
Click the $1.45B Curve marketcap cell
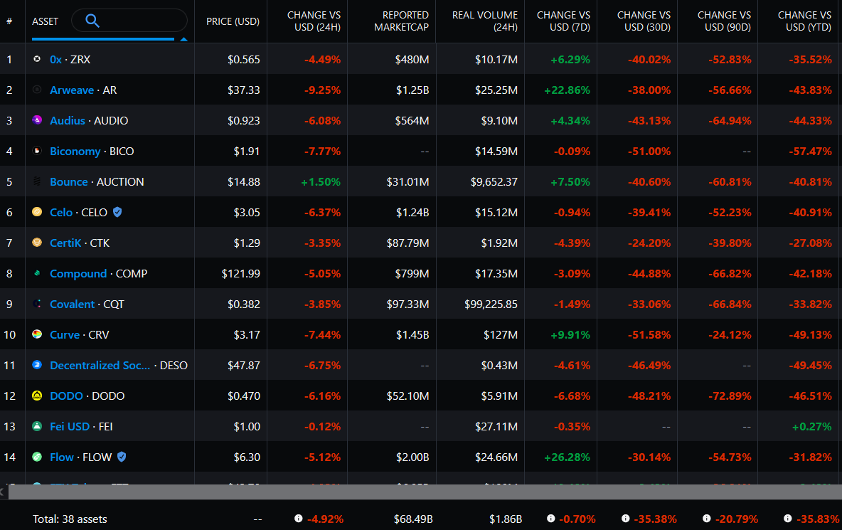pos(412,334)
